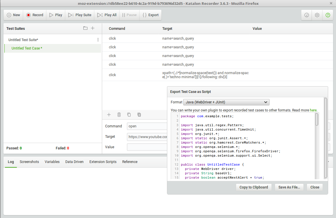Screen dimensions: 336x218
Task: Open a test suite with the folder icon
Action: (85, 28)
